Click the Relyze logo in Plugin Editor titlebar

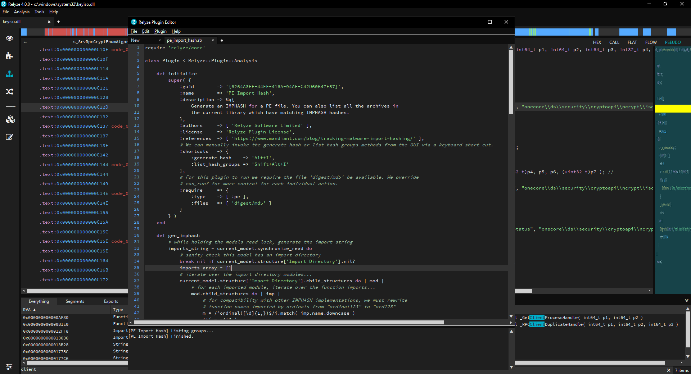(134, 22)
